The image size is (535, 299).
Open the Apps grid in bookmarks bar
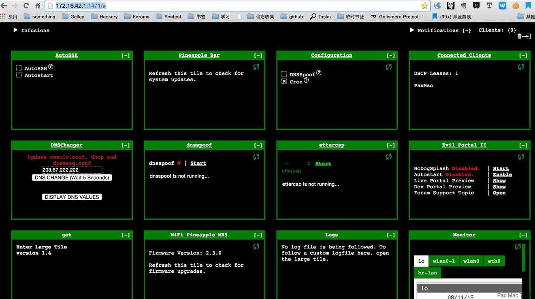tap(9, 17)
